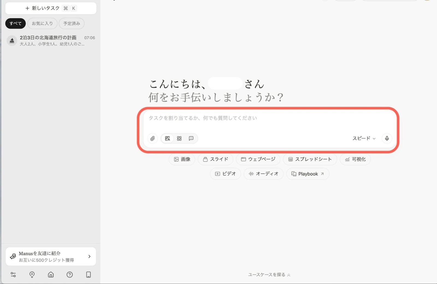Select the 予定済み filter tab
Viewport: 437px width, 284px height.
(x=72, y=24)
